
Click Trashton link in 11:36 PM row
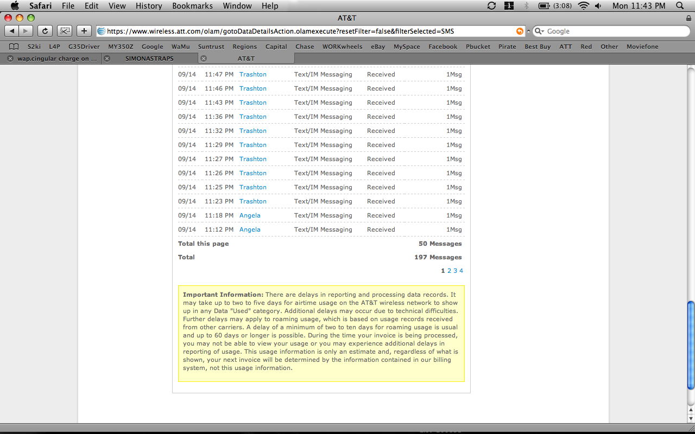point(253,117)
